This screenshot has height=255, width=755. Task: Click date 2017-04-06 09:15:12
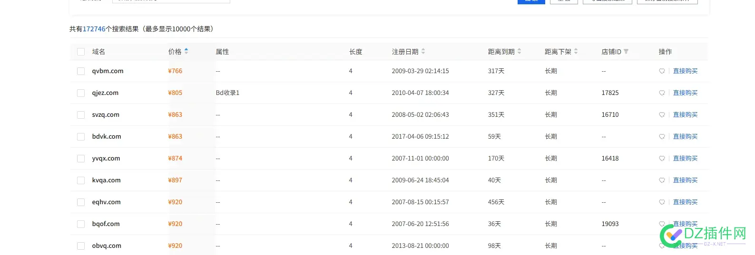click(x=420, y=137)
